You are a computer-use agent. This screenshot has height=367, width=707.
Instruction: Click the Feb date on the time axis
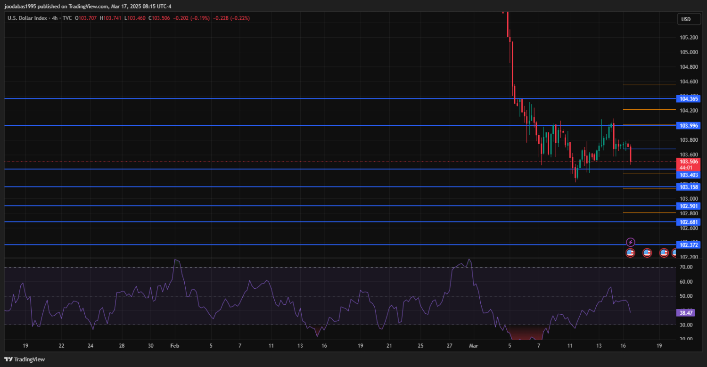[174, 345]
